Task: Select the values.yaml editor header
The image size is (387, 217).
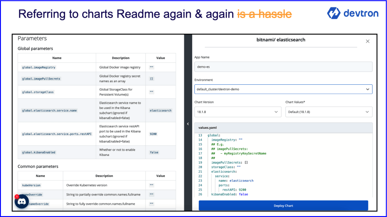Action: click(283, 128)
